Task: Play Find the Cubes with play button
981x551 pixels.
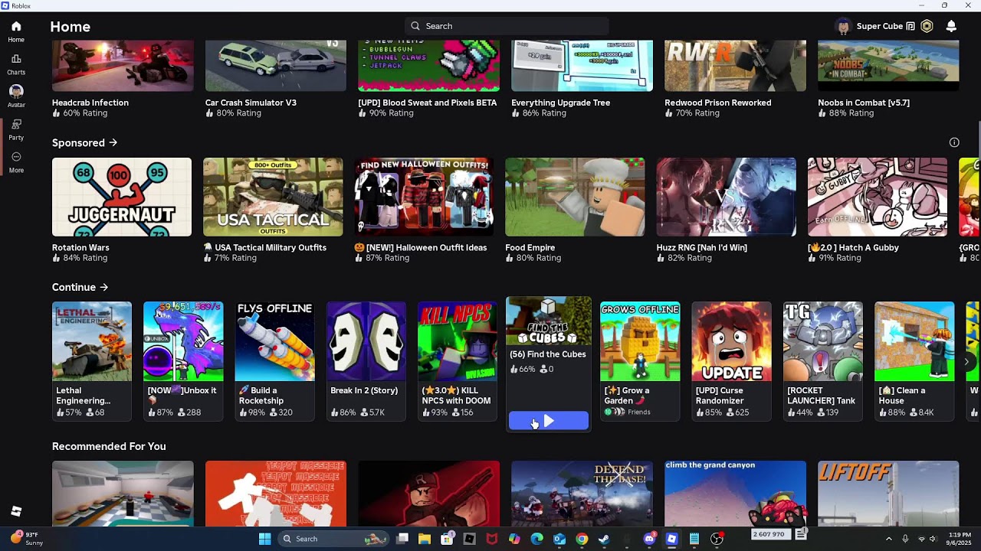Action: point(549,421)
